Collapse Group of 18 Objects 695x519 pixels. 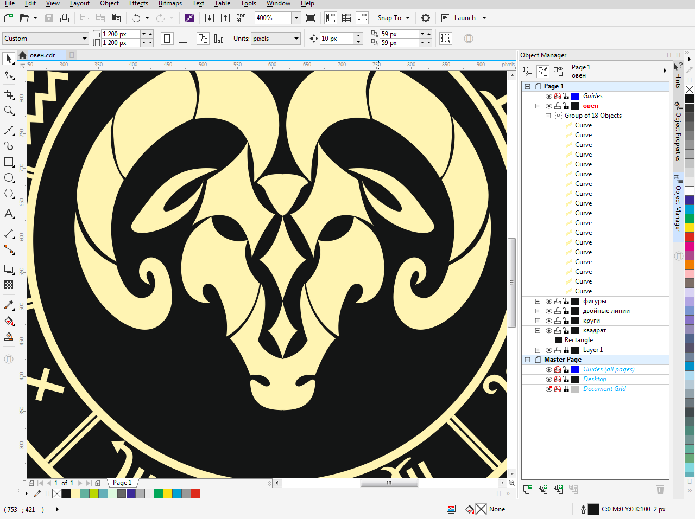click(x=548, y=116)
